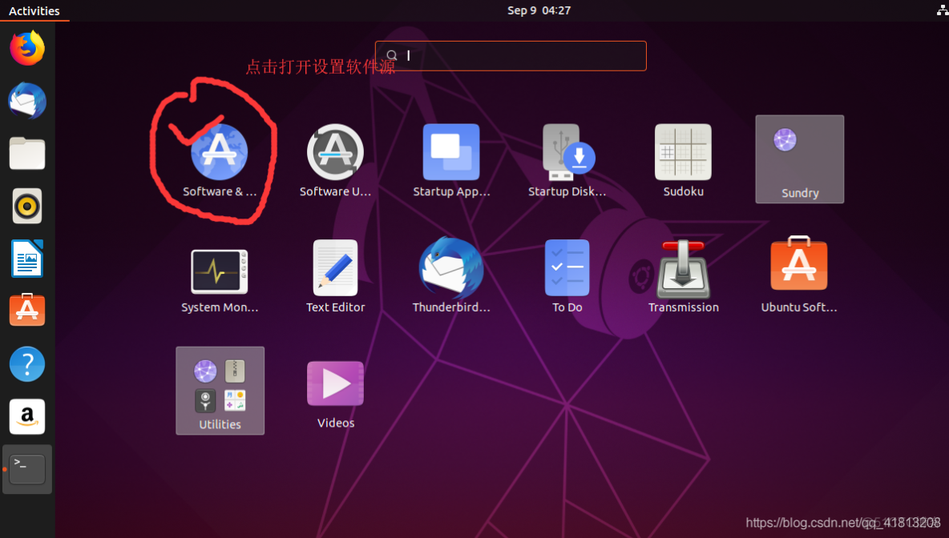Screen dimensions: 949x538
Task: Open the Sundry app folder
Action: point(799,159)
